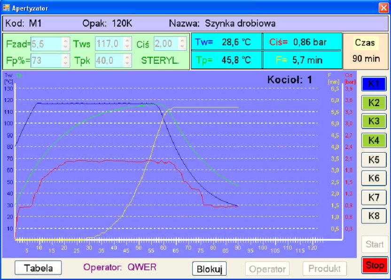Select boiler K8 button
This screenshot has height=280, width=391.
click(x=374, y=216)
